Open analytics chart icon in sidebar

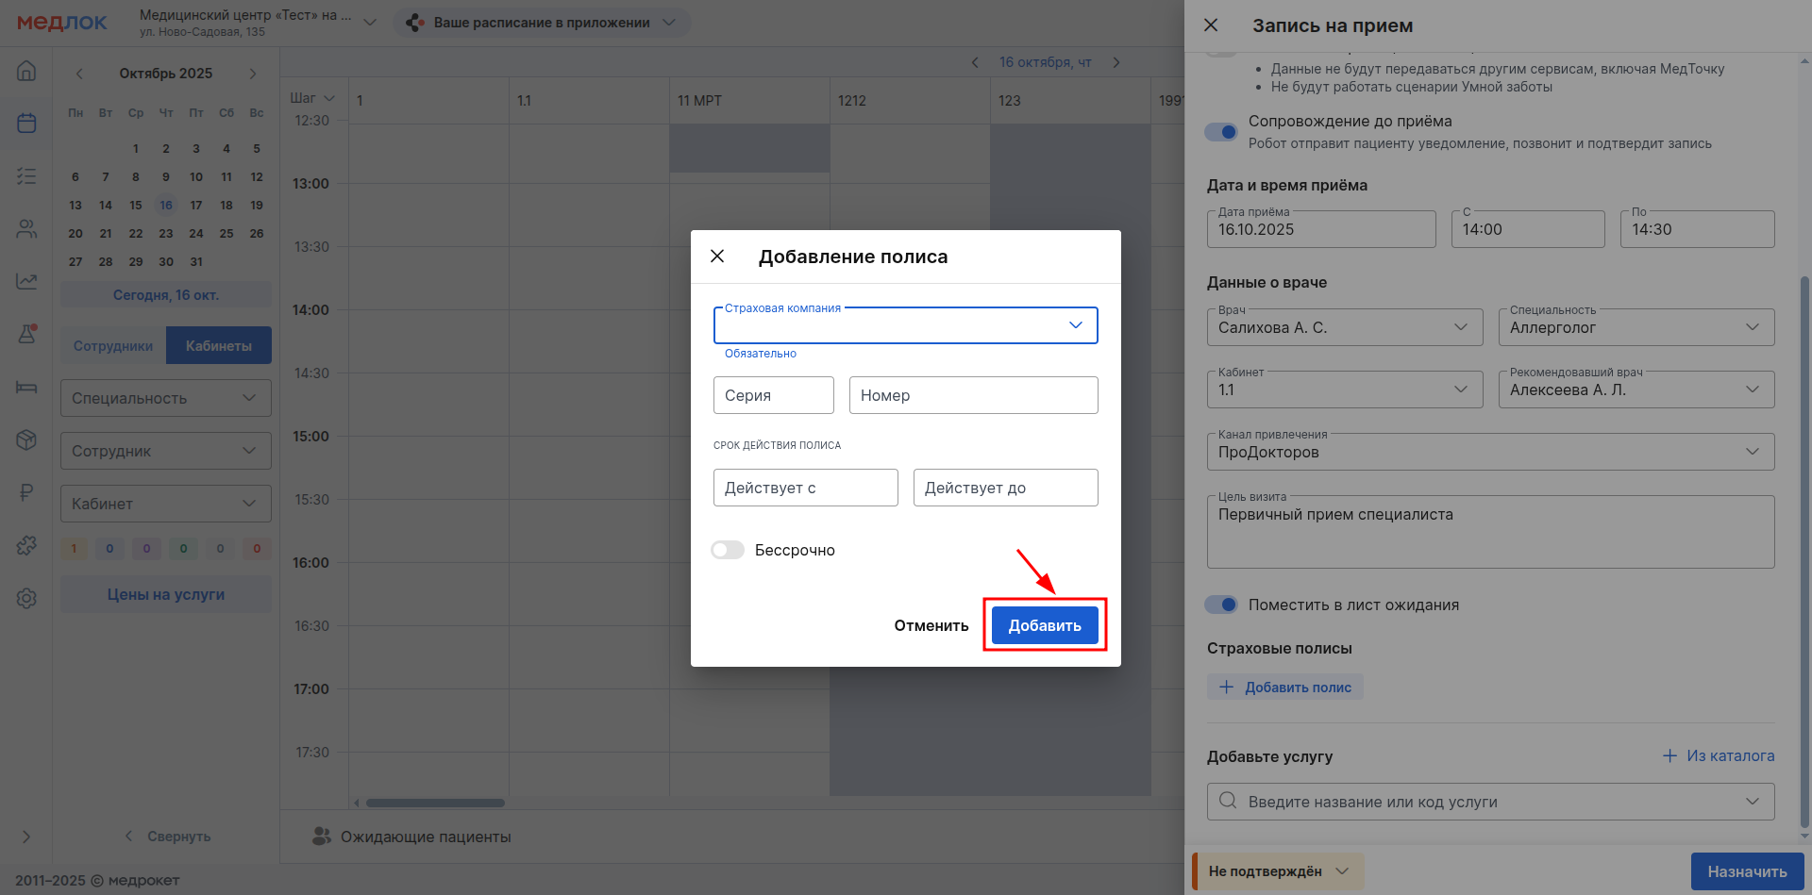[26, 281]
